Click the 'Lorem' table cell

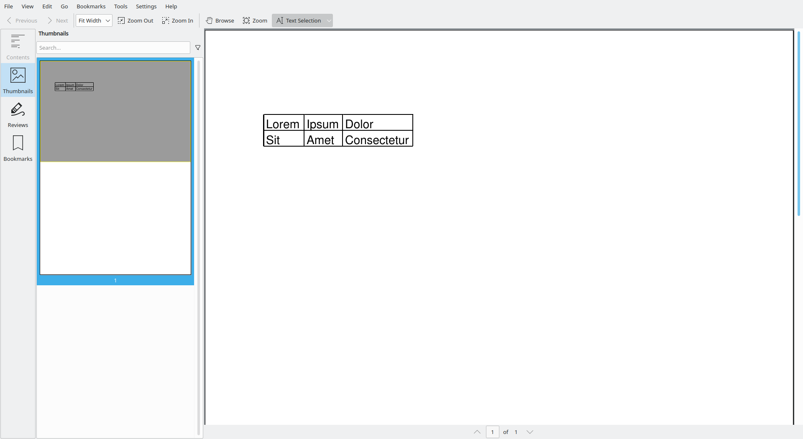(284, 122)
